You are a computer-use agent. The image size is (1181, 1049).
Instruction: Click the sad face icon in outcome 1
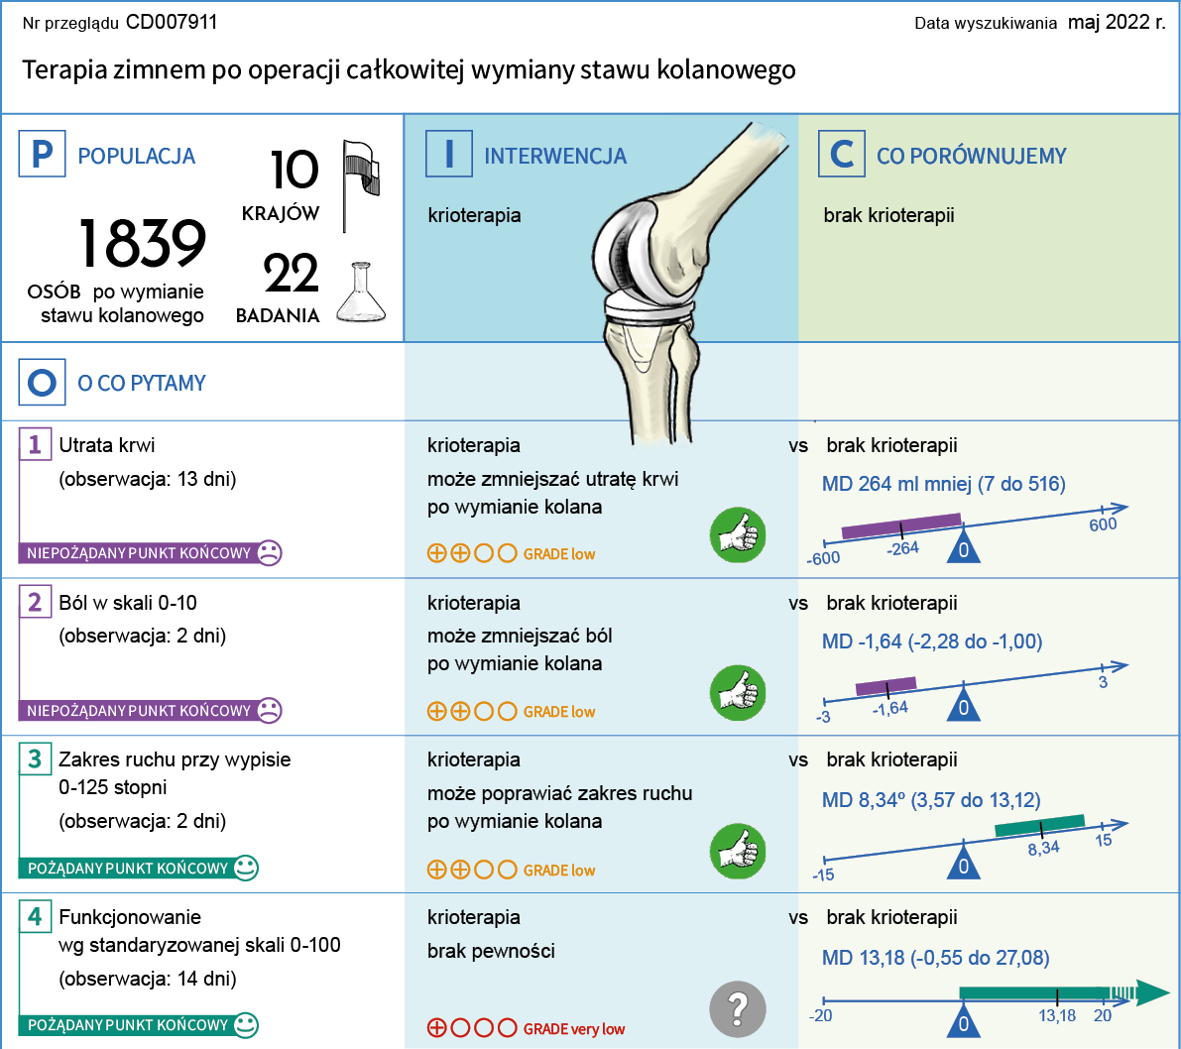coord(269,552)
